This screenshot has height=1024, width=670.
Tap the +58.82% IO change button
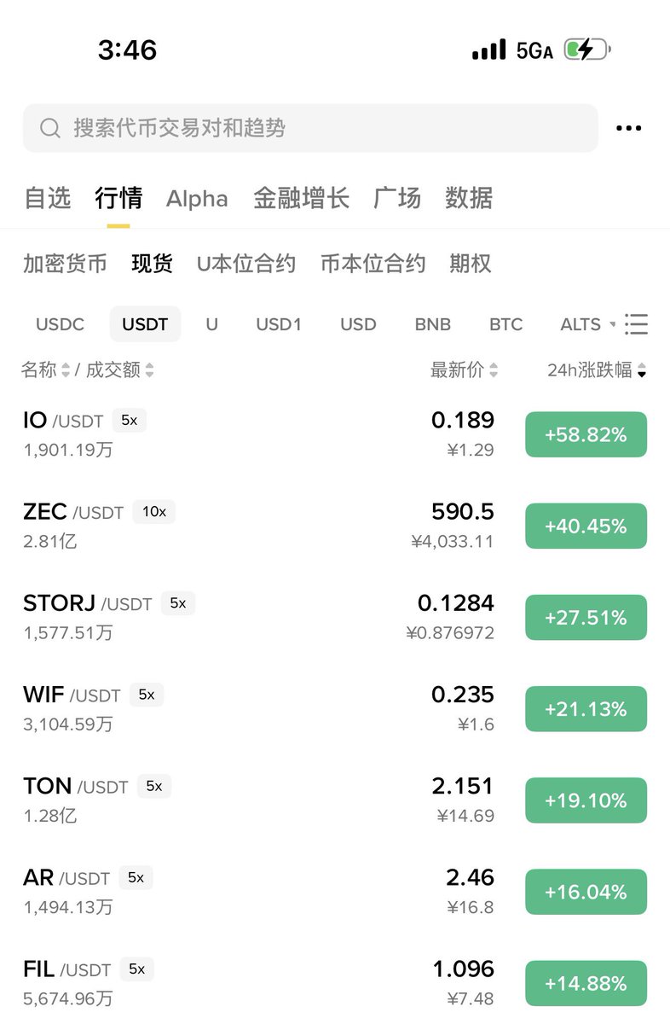(x=586, y=434)
